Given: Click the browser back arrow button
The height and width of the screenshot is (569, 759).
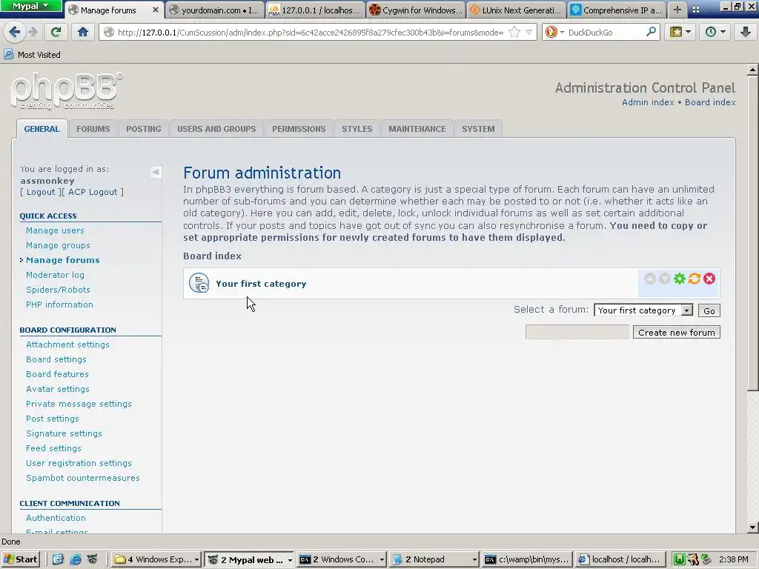Looking at the screenshot, I should point(14,32).
